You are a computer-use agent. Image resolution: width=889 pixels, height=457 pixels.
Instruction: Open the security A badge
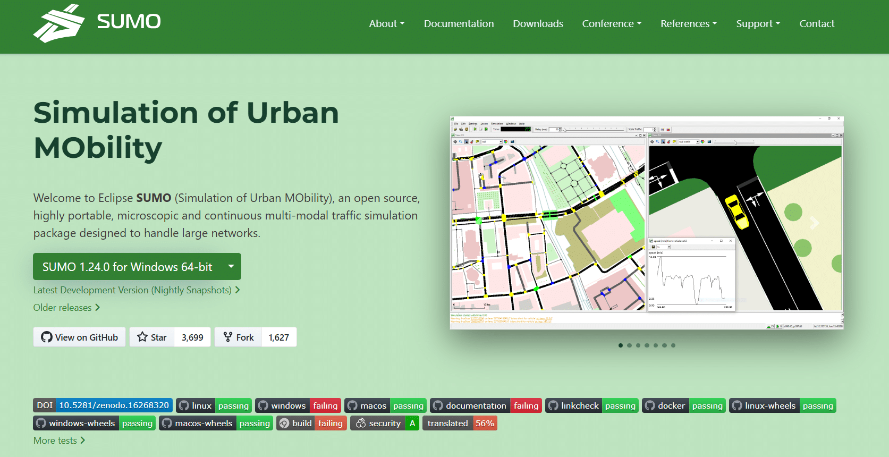385,423
